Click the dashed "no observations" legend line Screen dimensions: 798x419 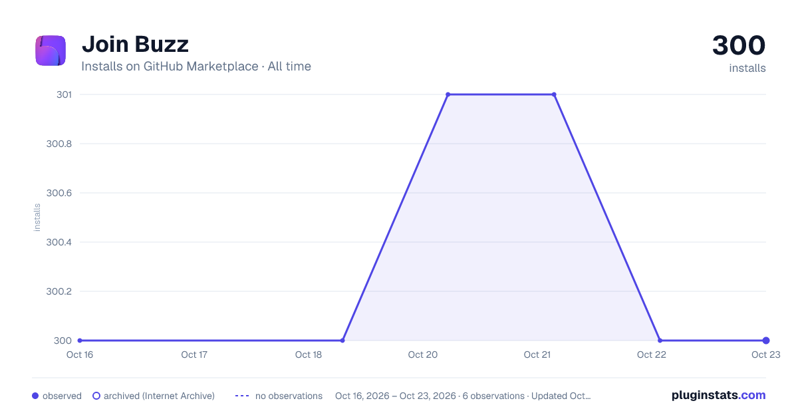[242, 396]
